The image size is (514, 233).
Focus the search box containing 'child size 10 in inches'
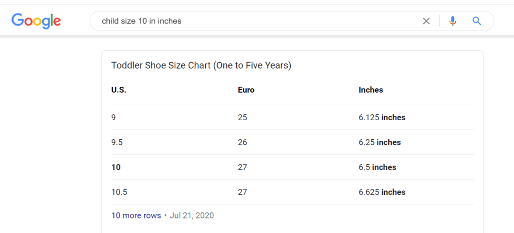(x=251, y=21)
